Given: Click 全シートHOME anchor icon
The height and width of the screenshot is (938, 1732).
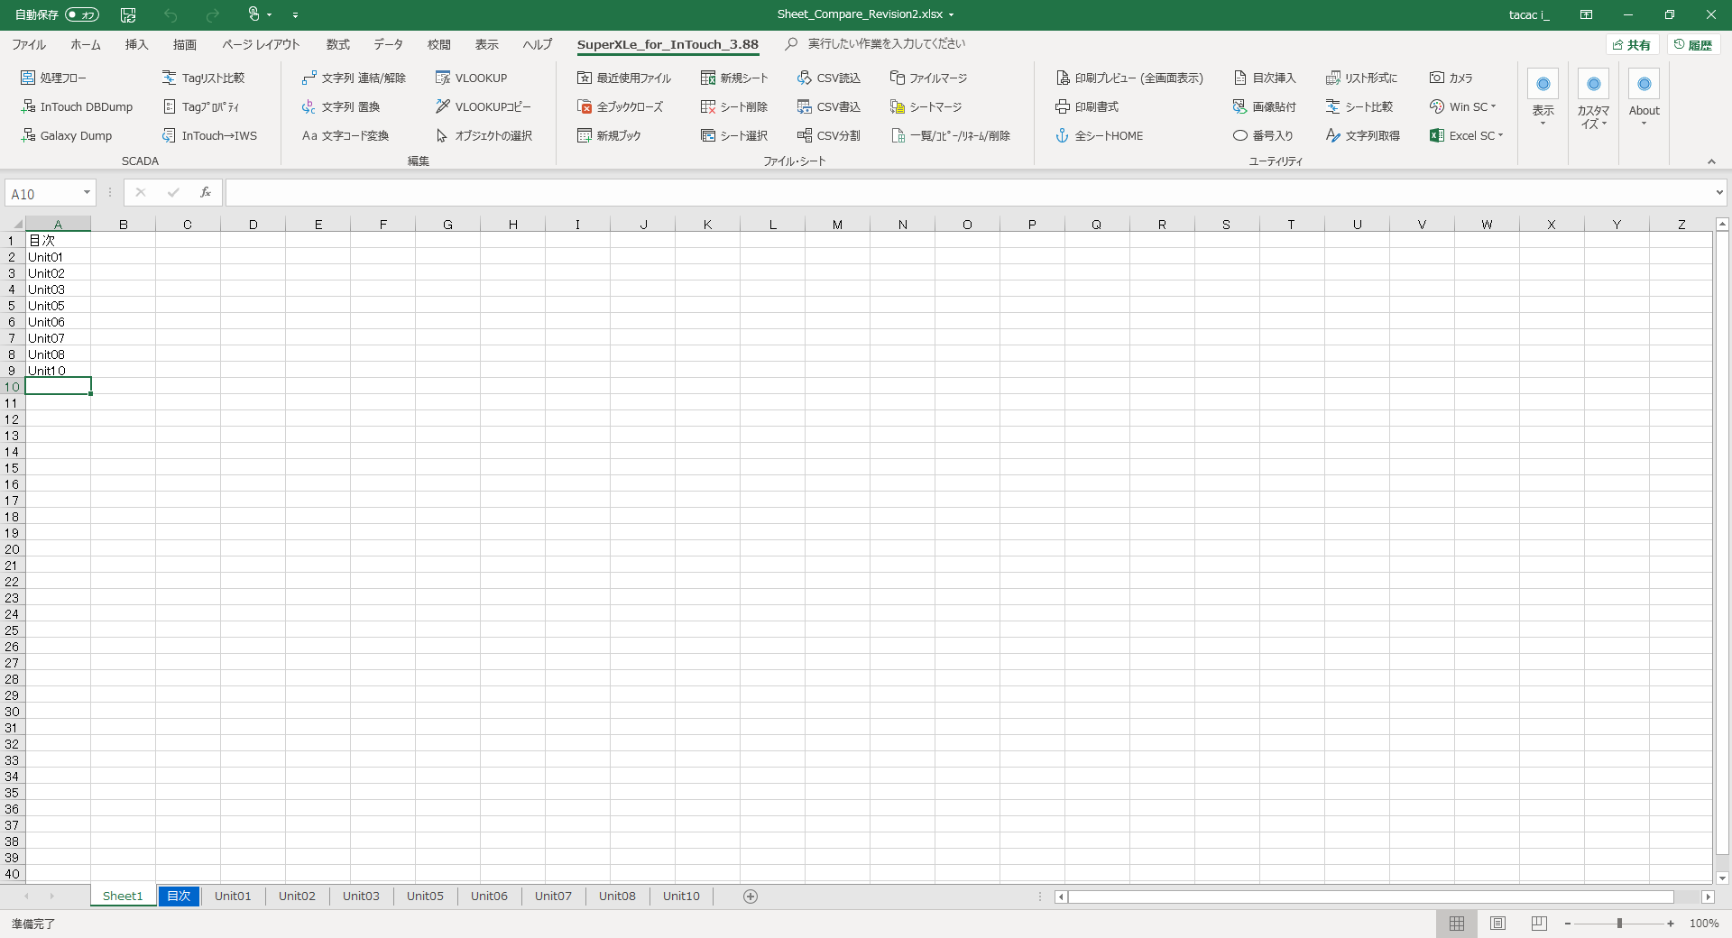Looking at the screenshot, I should (1063, 135).
